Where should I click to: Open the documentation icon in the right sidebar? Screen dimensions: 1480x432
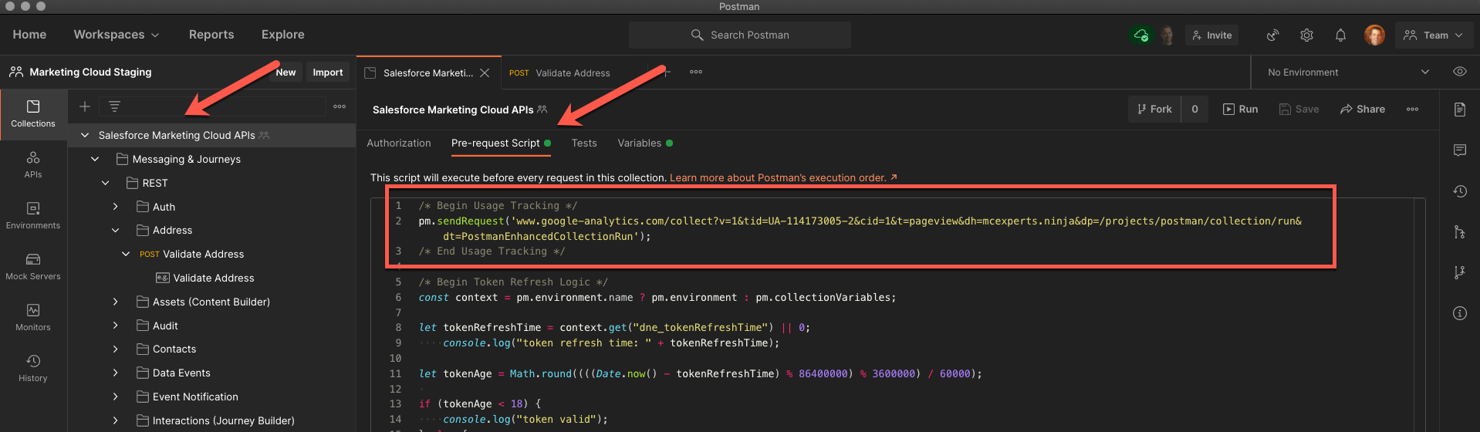[1459, 110]
